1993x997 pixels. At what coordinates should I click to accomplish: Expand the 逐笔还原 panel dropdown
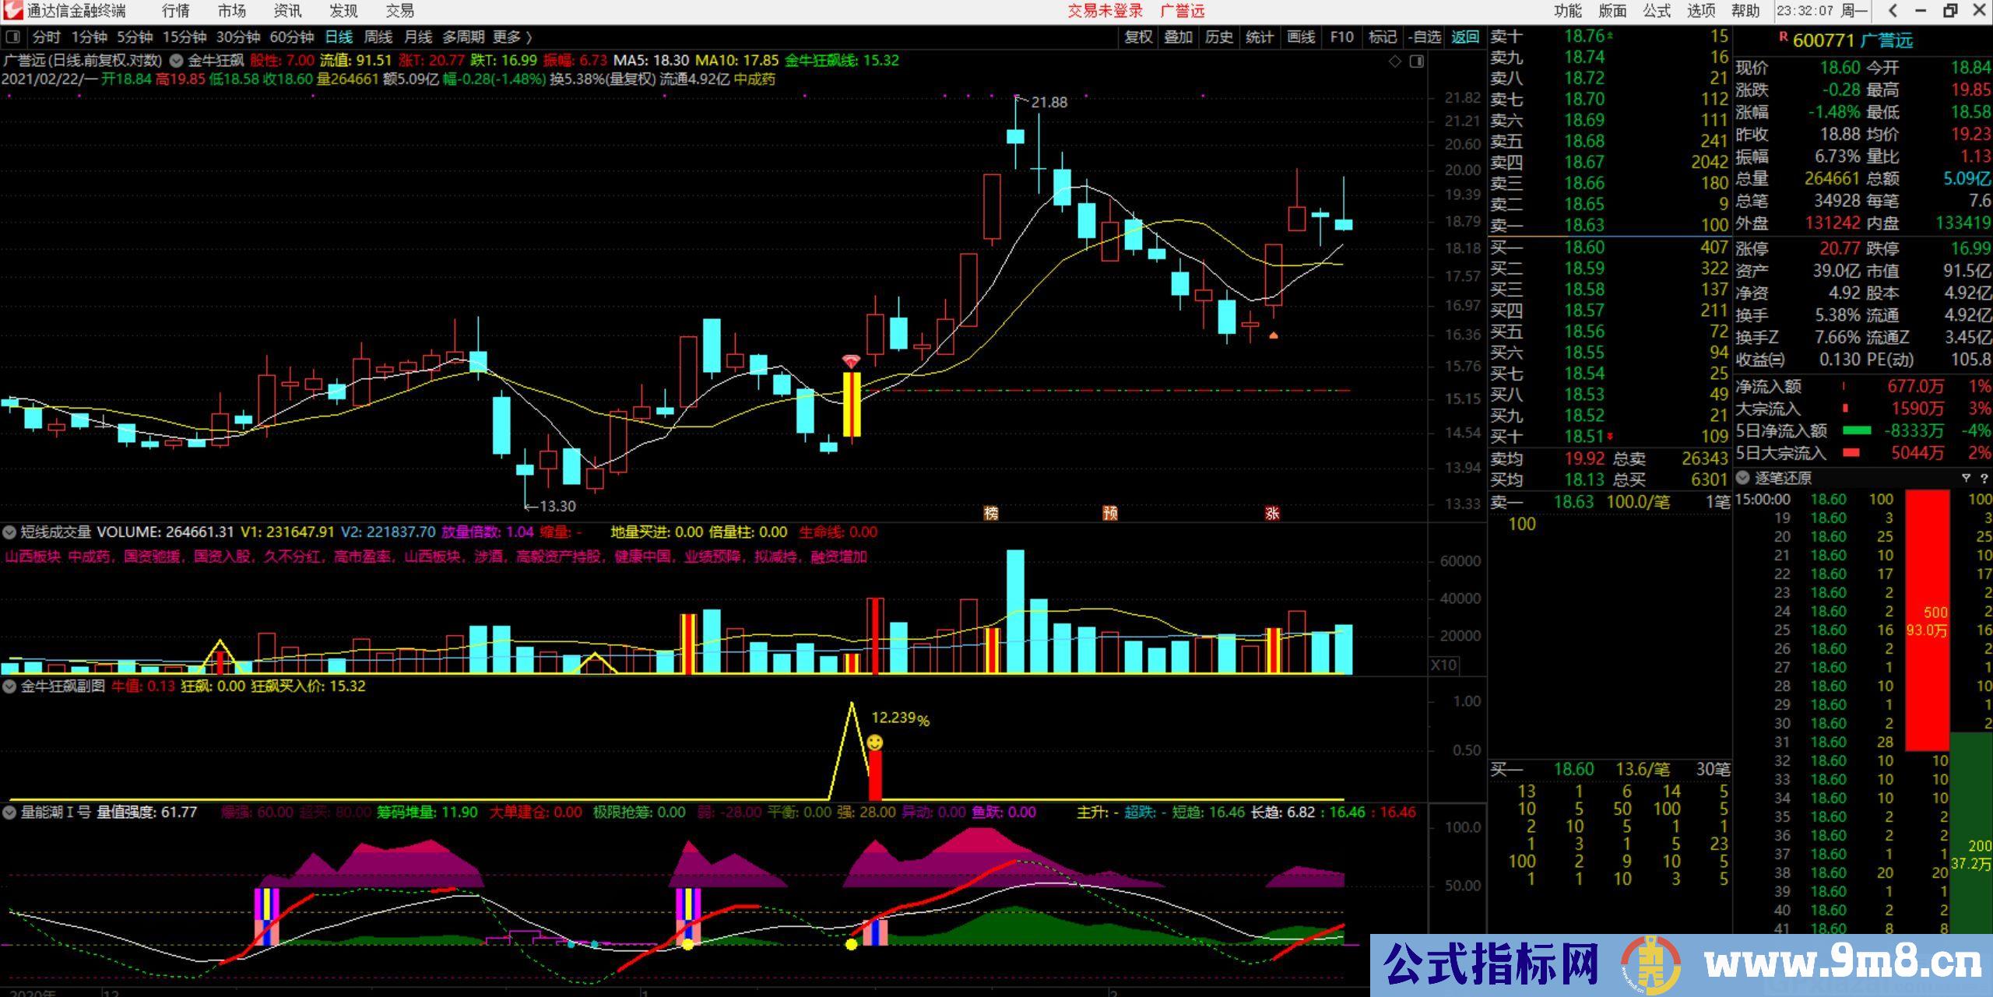tap(1742, 478)
